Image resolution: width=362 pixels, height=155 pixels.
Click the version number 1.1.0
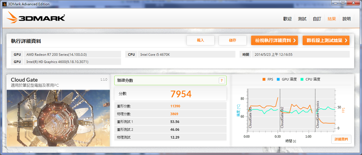104,79
